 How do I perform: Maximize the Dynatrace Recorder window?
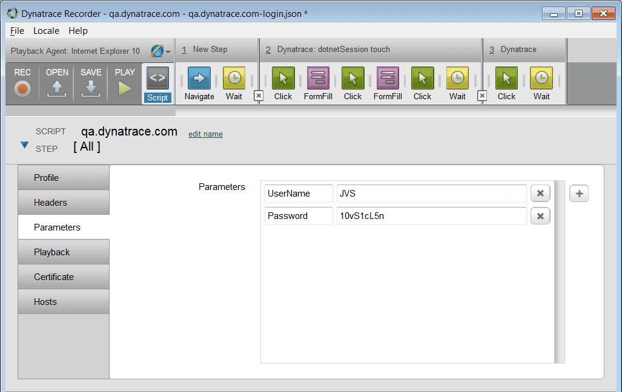pyautogui.click(x=579, y=14)
